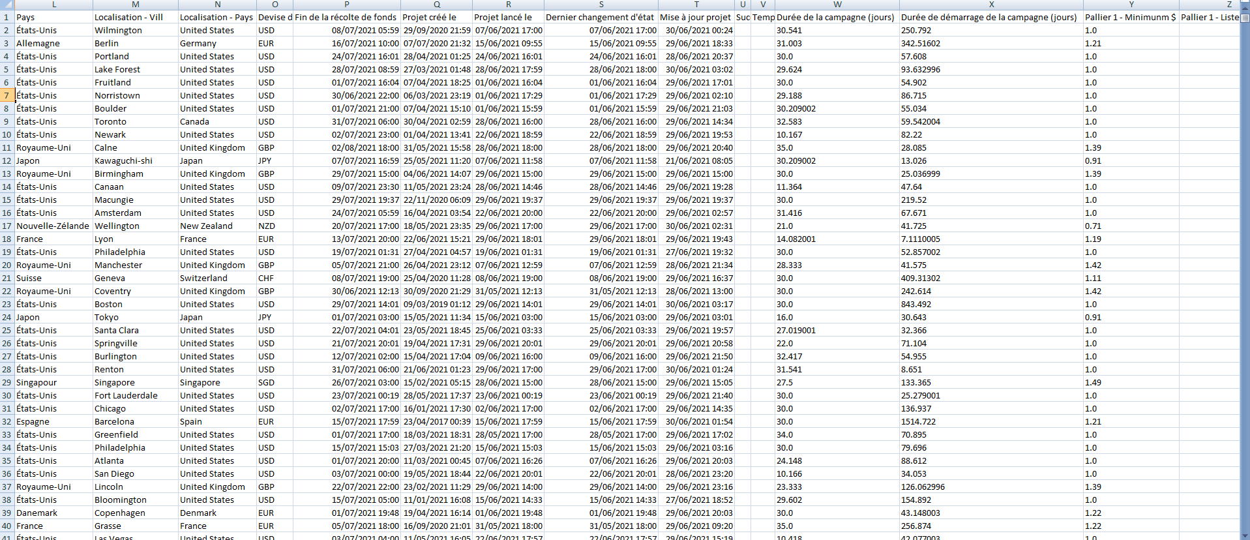Select column M header
Image resolution: width=1250 pixels, height=540 pixels.
(136, 5)
